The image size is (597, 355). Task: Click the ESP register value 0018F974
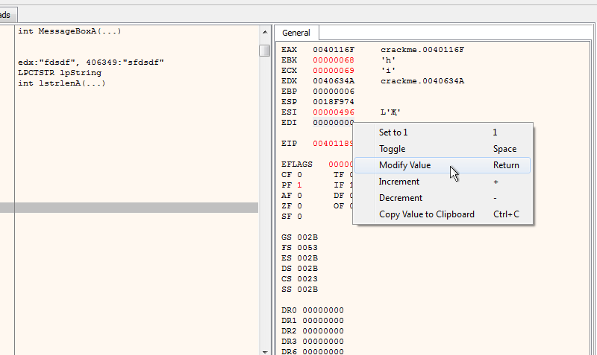click(x=334, y=102)
